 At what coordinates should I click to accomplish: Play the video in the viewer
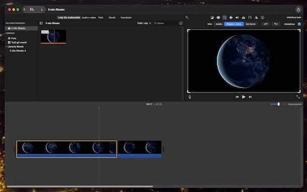[244, 97]
